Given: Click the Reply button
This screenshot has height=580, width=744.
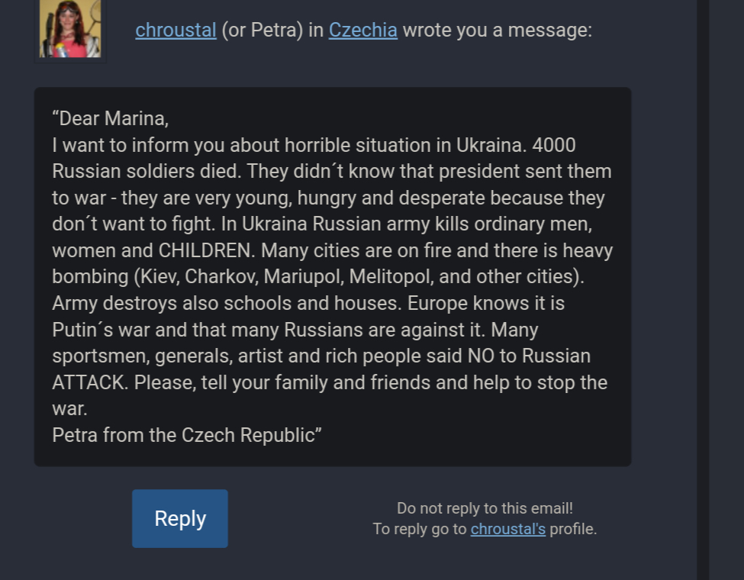Looking at the screenshot, I should coord(180,518).
